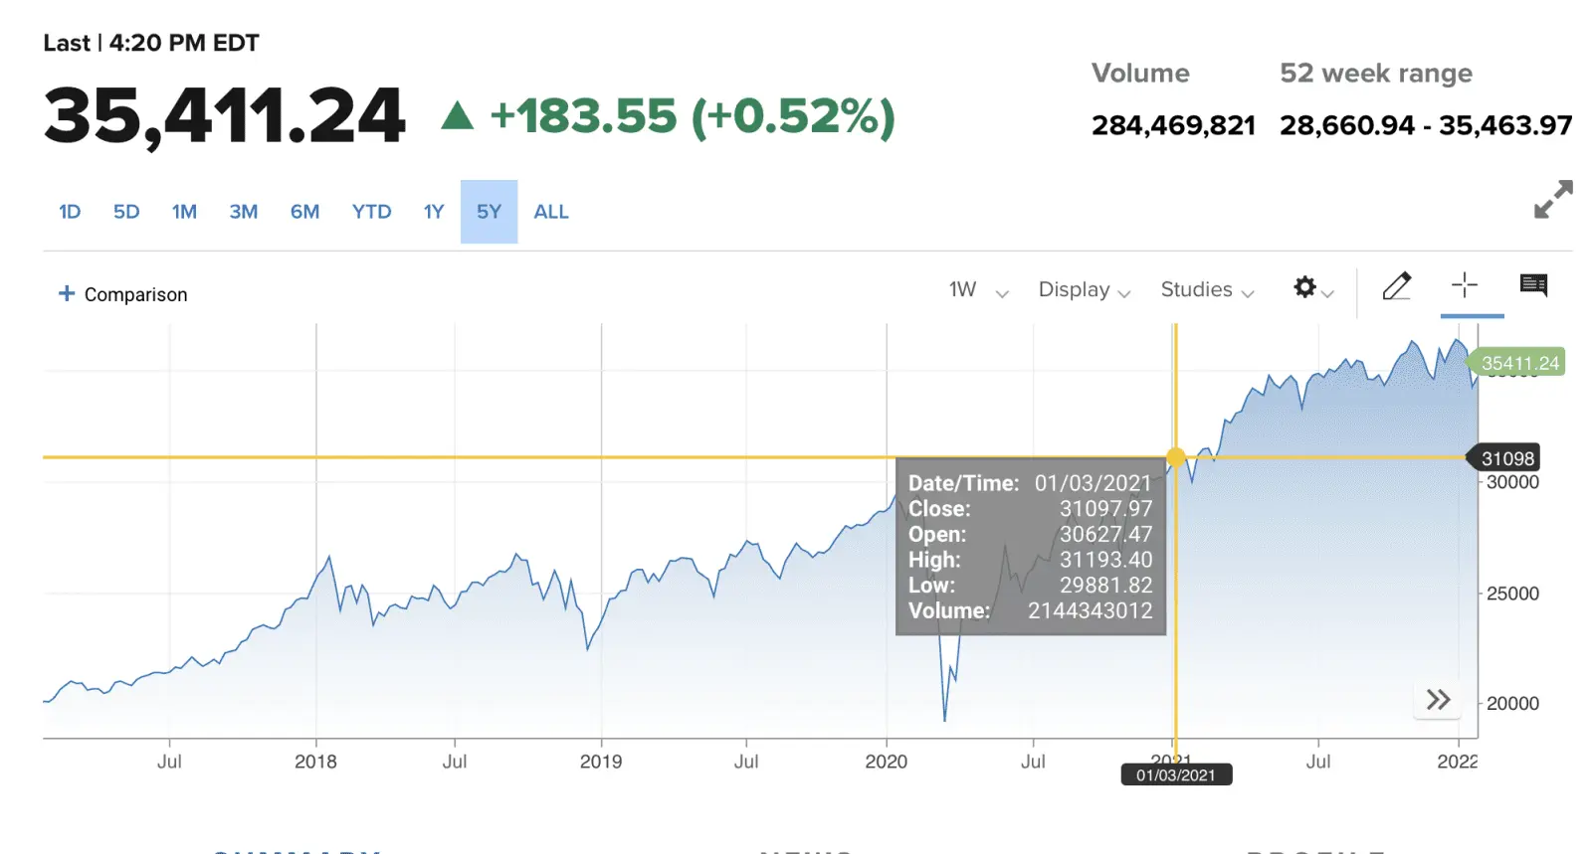Viewport: 1592px width, 854px height.
Task: Select the pencil drawing tool
Action: coord(1397,286)
